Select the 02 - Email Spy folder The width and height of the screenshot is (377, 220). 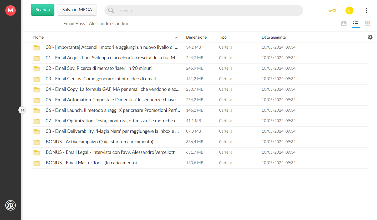pos(200,68)
